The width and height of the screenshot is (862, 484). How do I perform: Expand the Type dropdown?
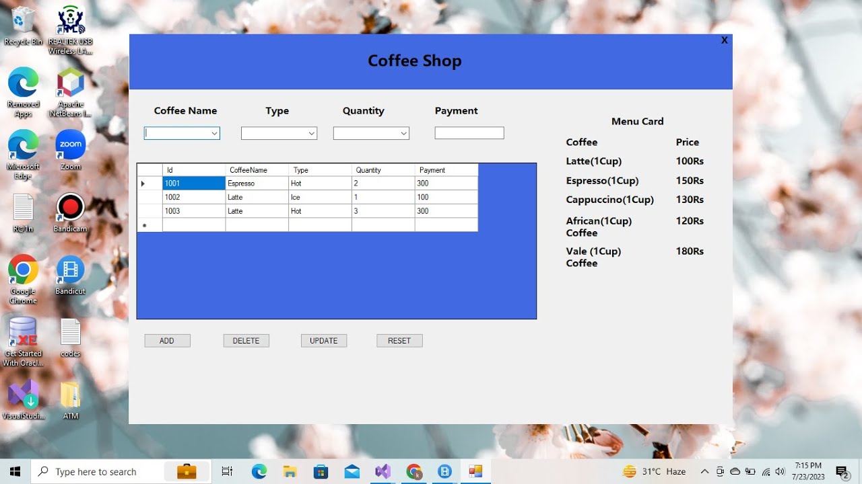311,133
